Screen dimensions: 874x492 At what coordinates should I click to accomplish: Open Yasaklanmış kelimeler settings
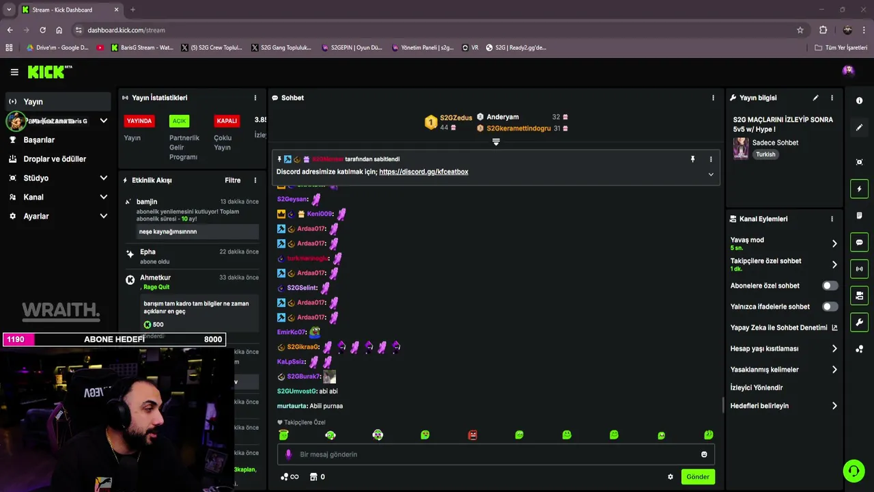[784, 370]
